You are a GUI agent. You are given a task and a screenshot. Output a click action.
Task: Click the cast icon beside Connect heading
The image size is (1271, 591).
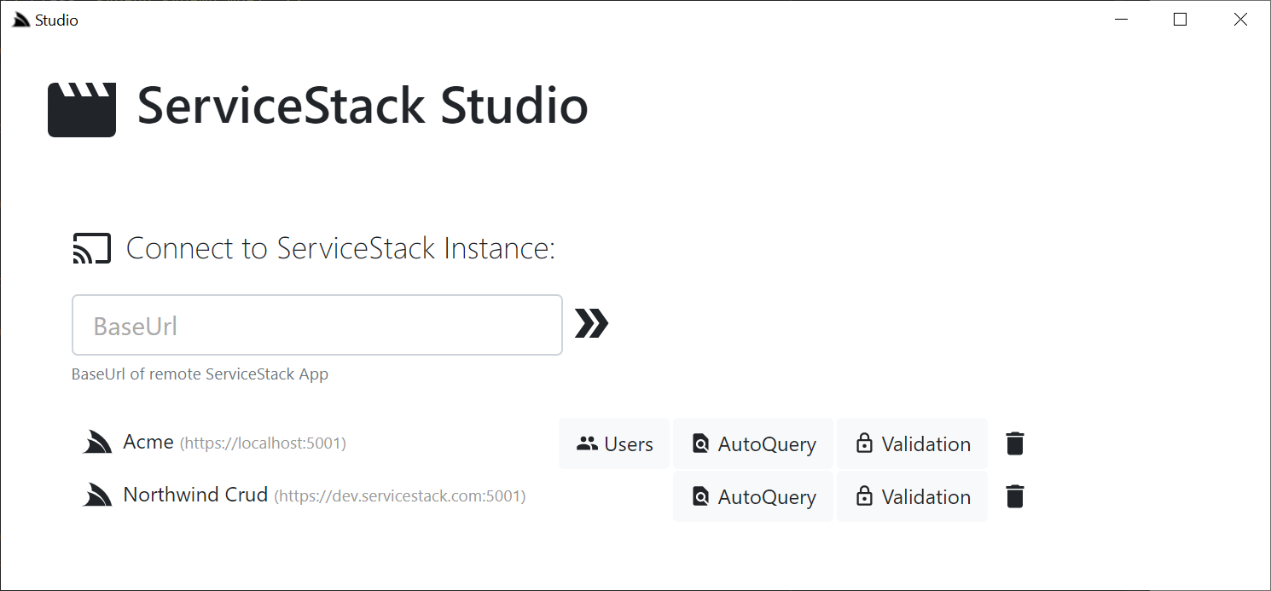(x=92, y=248)
